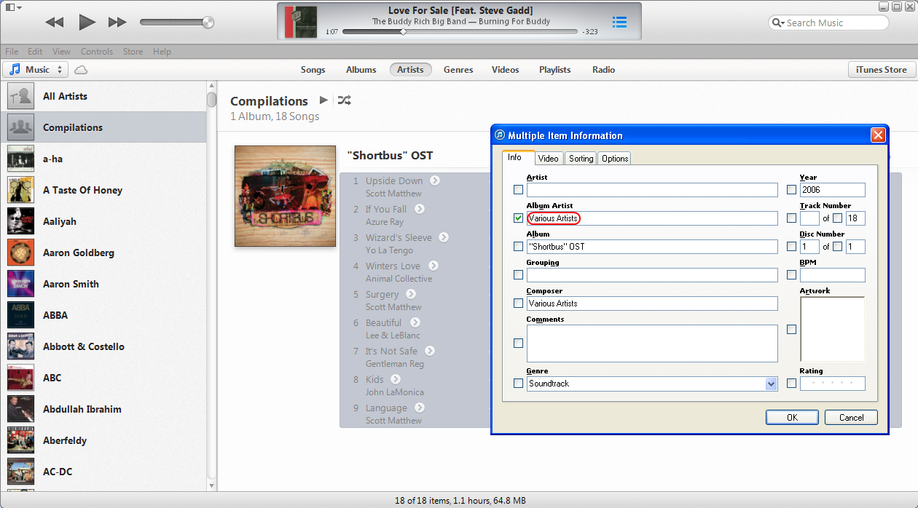Click the next track fast-forward icon
The height and width of the screenshot is (508, 918).
(117, 23)
